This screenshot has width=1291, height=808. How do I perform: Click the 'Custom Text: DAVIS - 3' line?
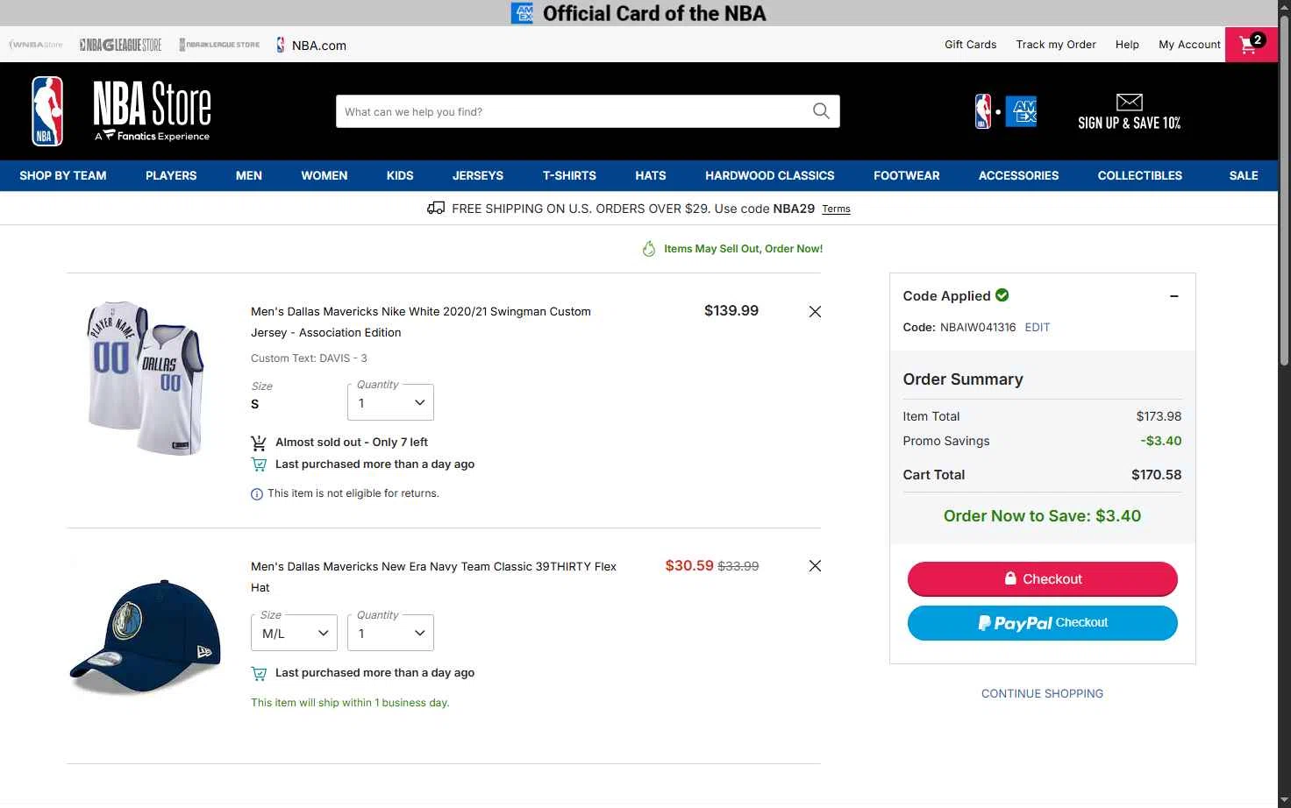(x=309, y=358)
